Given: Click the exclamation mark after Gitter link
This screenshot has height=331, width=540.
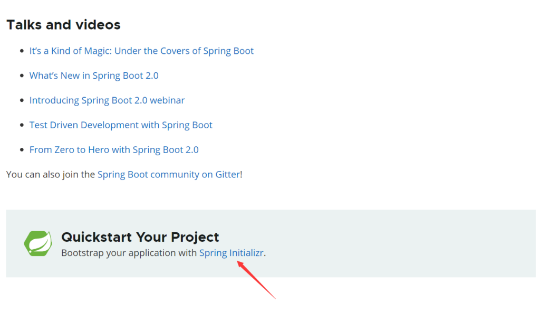Looking at the screenshot, I should point(242,174).
